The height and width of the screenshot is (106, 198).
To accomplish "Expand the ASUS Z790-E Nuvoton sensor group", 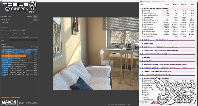I will (141, 50).
